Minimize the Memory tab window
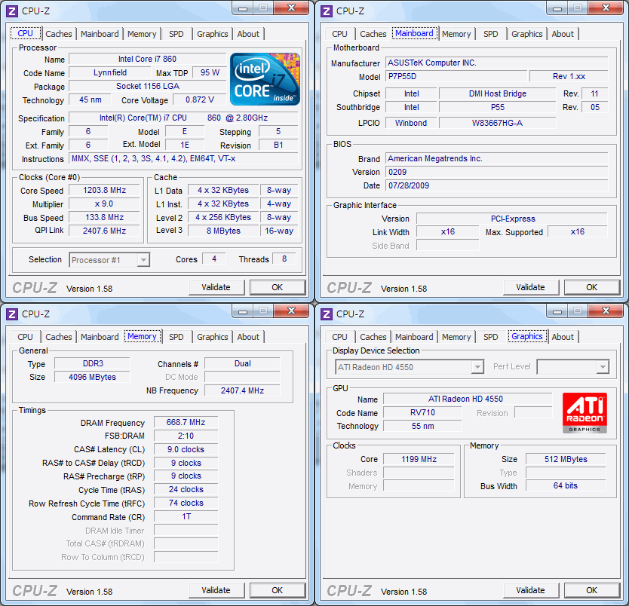The image size is (629, 606). point(243,311)
